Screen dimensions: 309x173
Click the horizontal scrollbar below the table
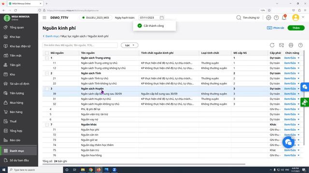pos(144,164)
